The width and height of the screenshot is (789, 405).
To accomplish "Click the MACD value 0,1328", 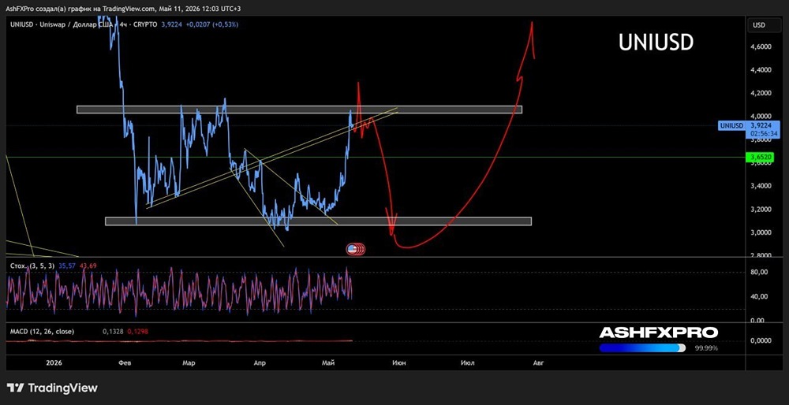I will click(x=112, y=331).
